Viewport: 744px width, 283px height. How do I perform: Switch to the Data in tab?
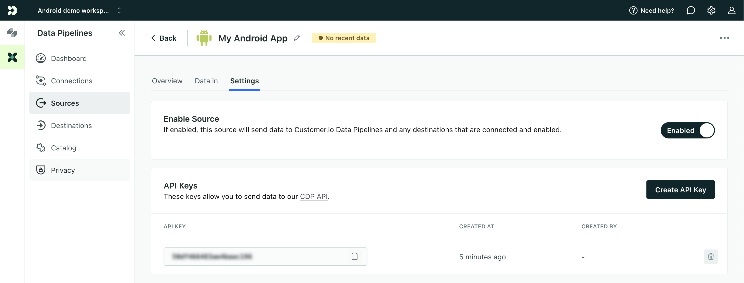click(206, 81)
